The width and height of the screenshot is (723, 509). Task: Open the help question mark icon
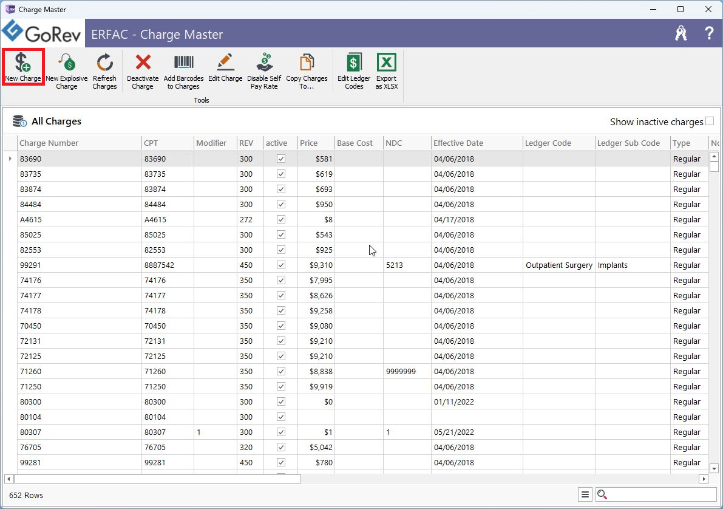tap(709, 33)
